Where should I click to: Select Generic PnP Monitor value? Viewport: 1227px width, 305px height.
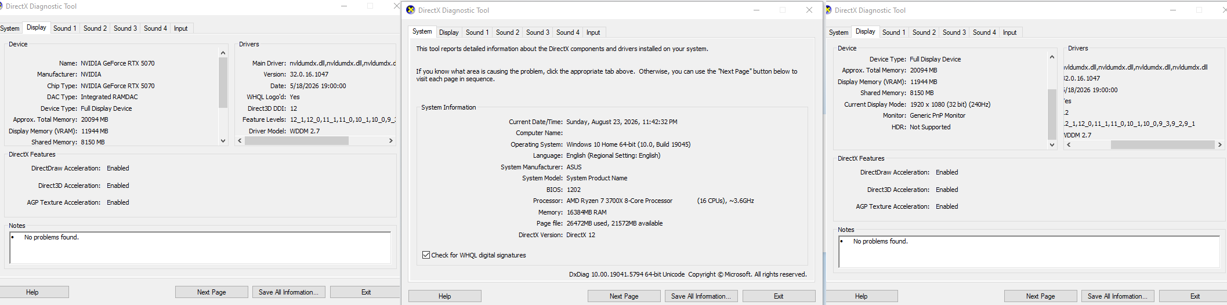(x=938, y=115)
